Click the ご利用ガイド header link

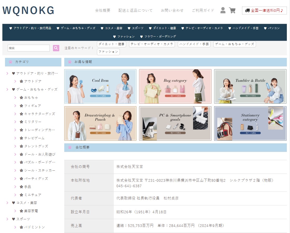pos(203,11)
